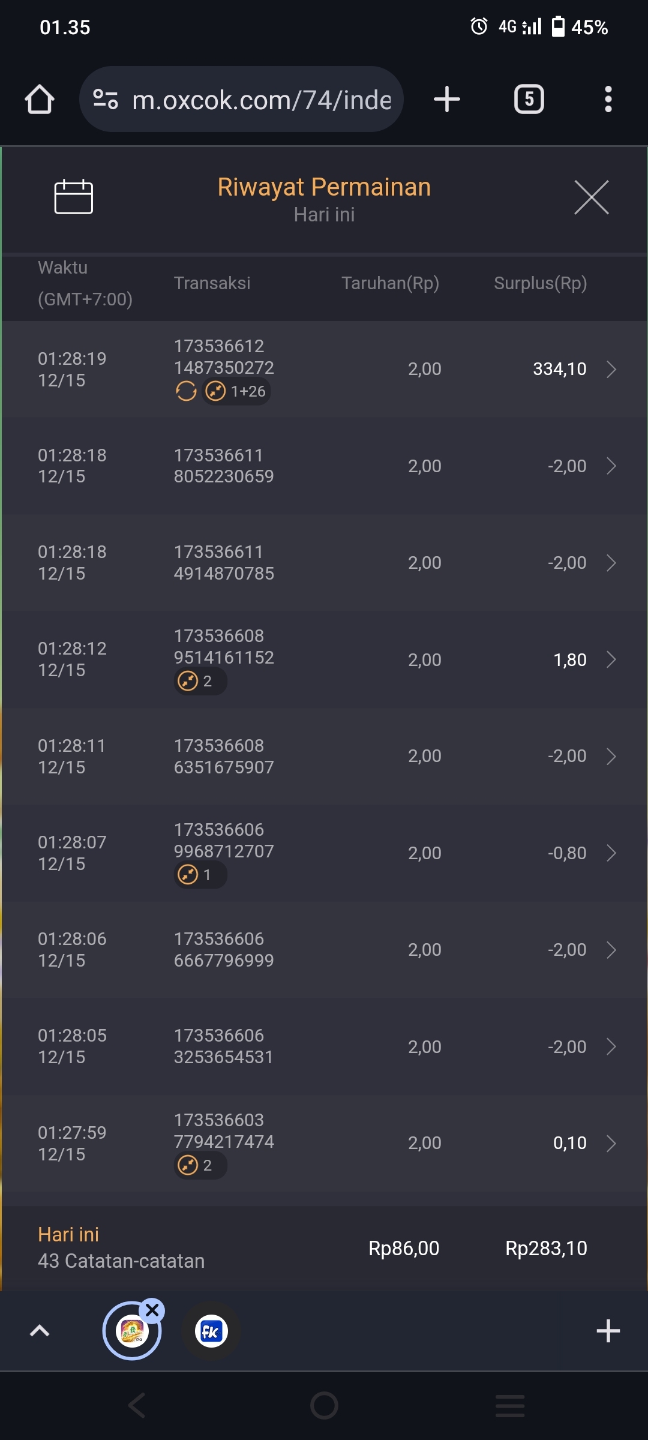Open a new browser tab
Viewport: 648px width, 1440px height.
[x=447, y=99]
